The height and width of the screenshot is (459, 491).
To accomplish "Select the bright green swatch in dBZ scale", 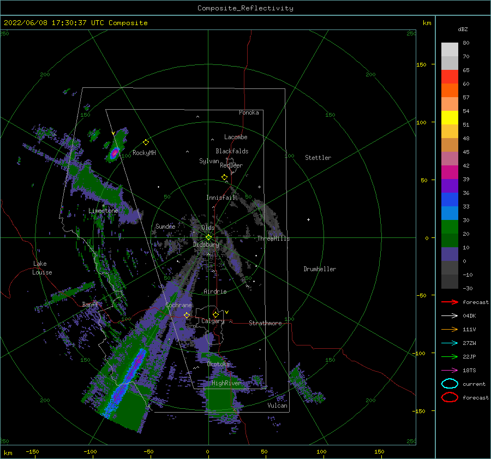I will tap(450, 226).
